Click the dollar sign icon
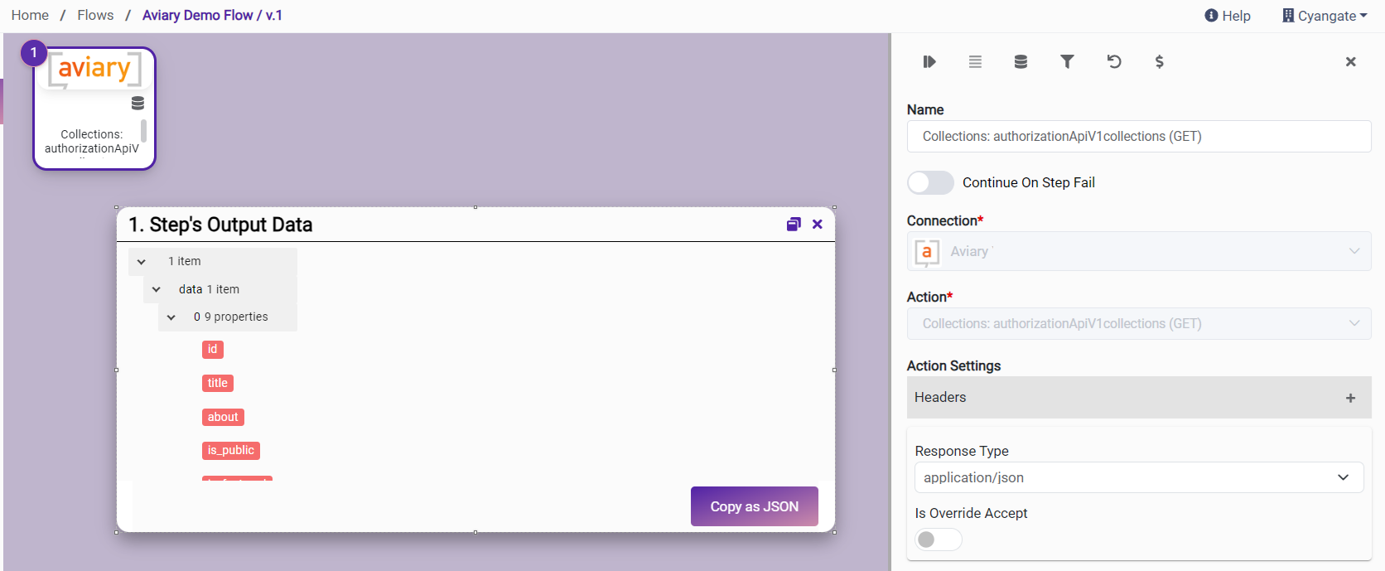The image size is (1385, 571). click(x=1159, y=61)
